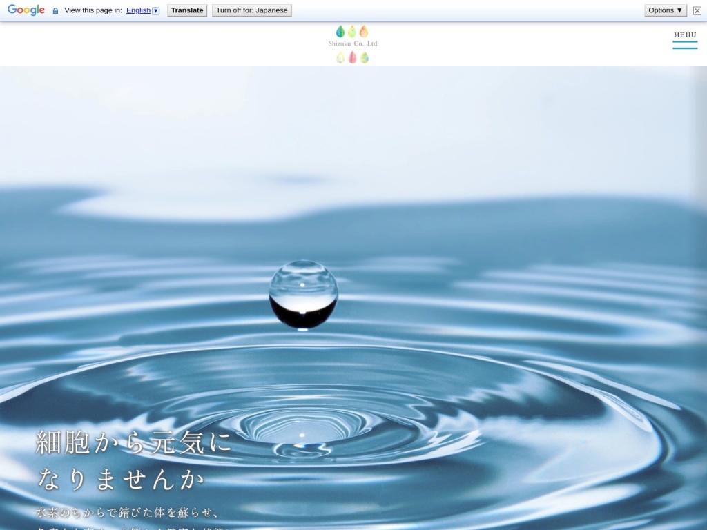
Task: Click the orange droplet in the logo's top row
Action: point(364,32)
